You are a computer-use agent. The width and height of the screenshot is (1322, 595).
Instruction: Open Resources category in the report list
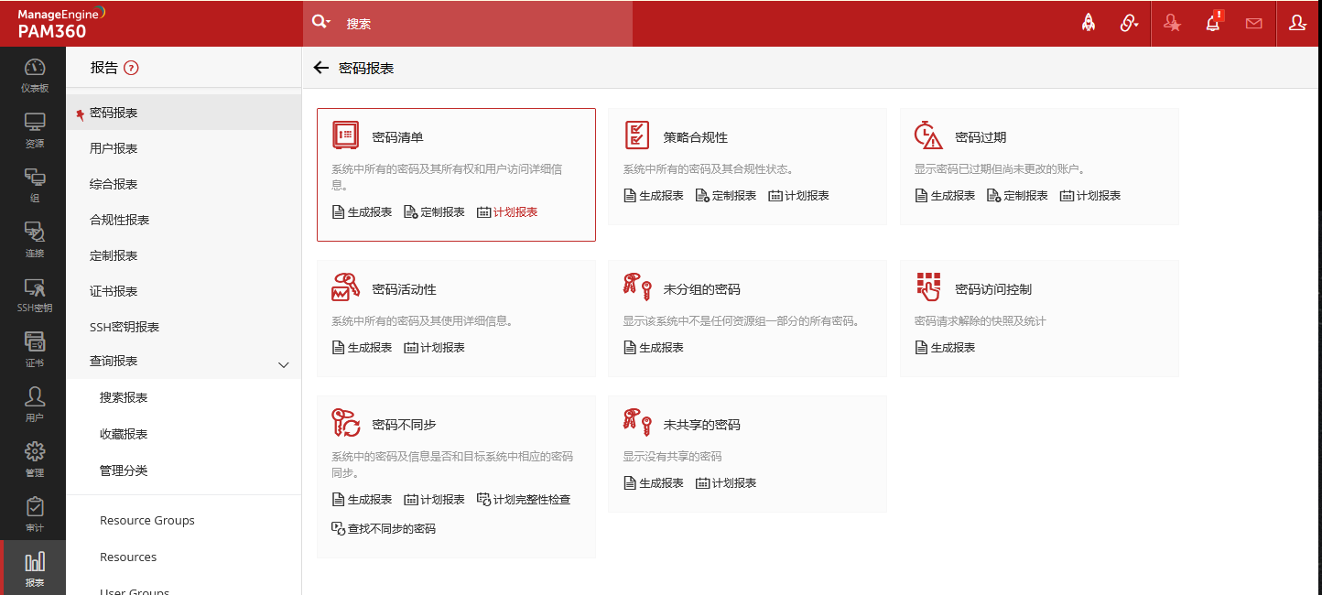[x=128, y=557]
